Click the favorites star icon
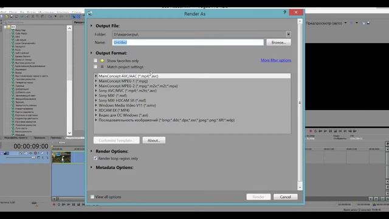389x219 pixels. [102, 61]
